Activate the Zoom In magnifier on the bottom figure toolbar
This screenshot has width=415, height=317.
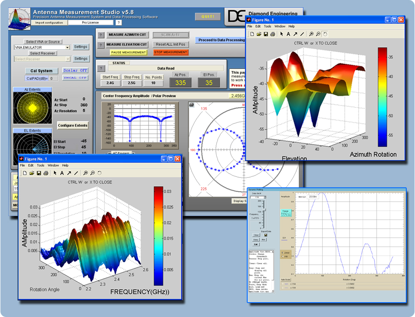pos(85,173)
